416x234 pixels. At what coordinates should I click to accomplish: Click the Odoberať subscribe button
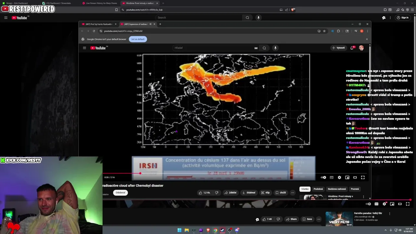point(120,192)
